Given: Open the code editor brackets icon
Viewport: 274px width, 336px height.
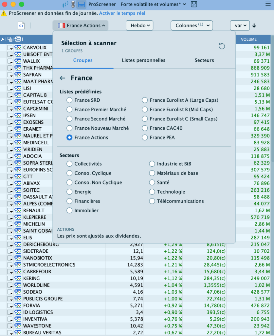Looking at the screenshot, I should coord(21,26).
